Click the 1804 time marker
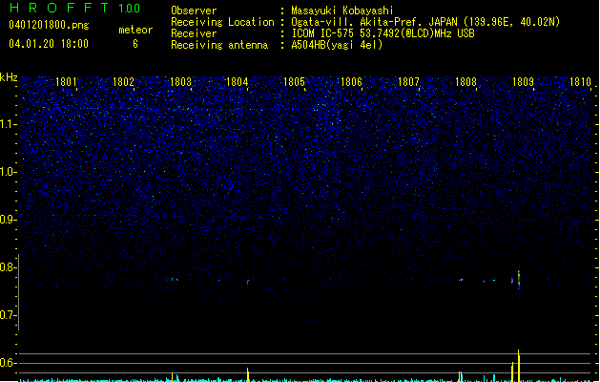Screen dimensions: 600x382 pos(238,82)
